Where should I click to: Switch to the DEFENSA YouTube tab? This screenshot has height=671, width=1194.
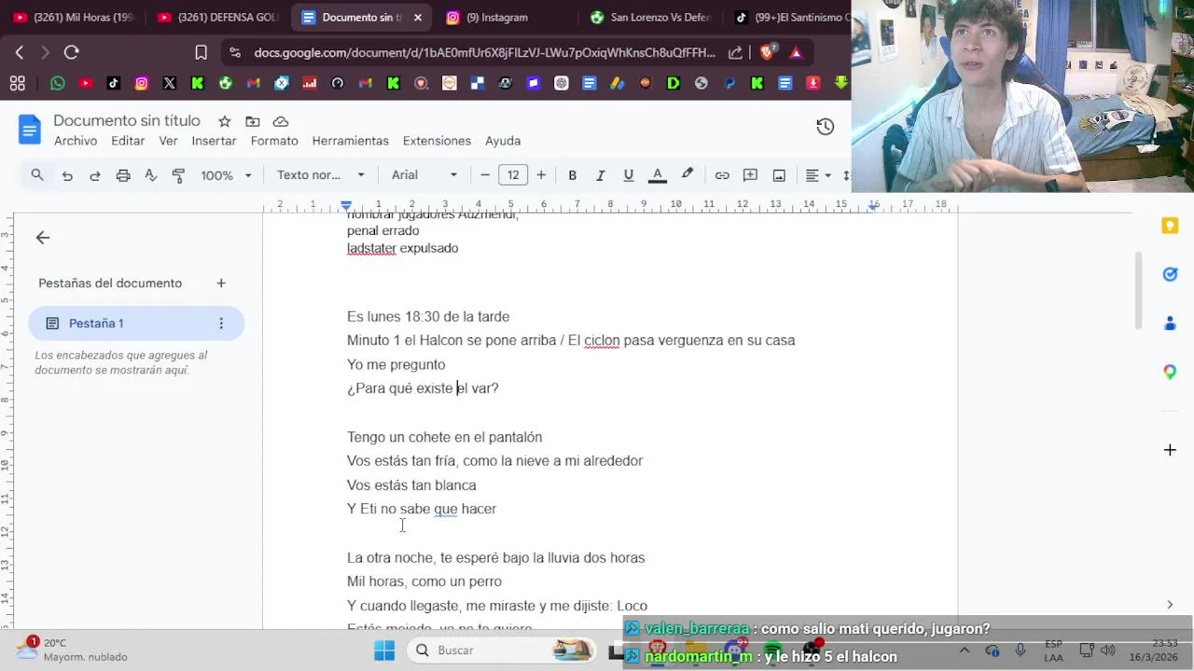click(218, 18)
